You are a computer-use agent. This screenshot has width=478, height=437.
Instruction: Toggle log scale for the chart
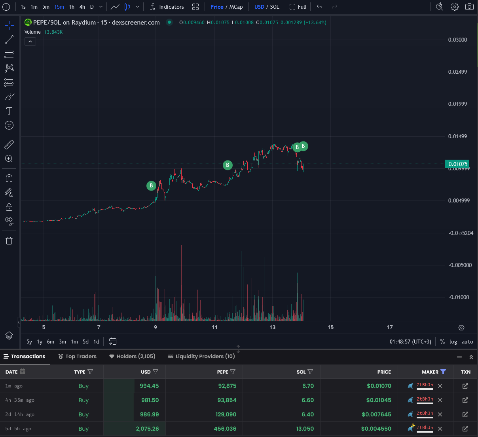pyautogui.click(x=453, y=342)
